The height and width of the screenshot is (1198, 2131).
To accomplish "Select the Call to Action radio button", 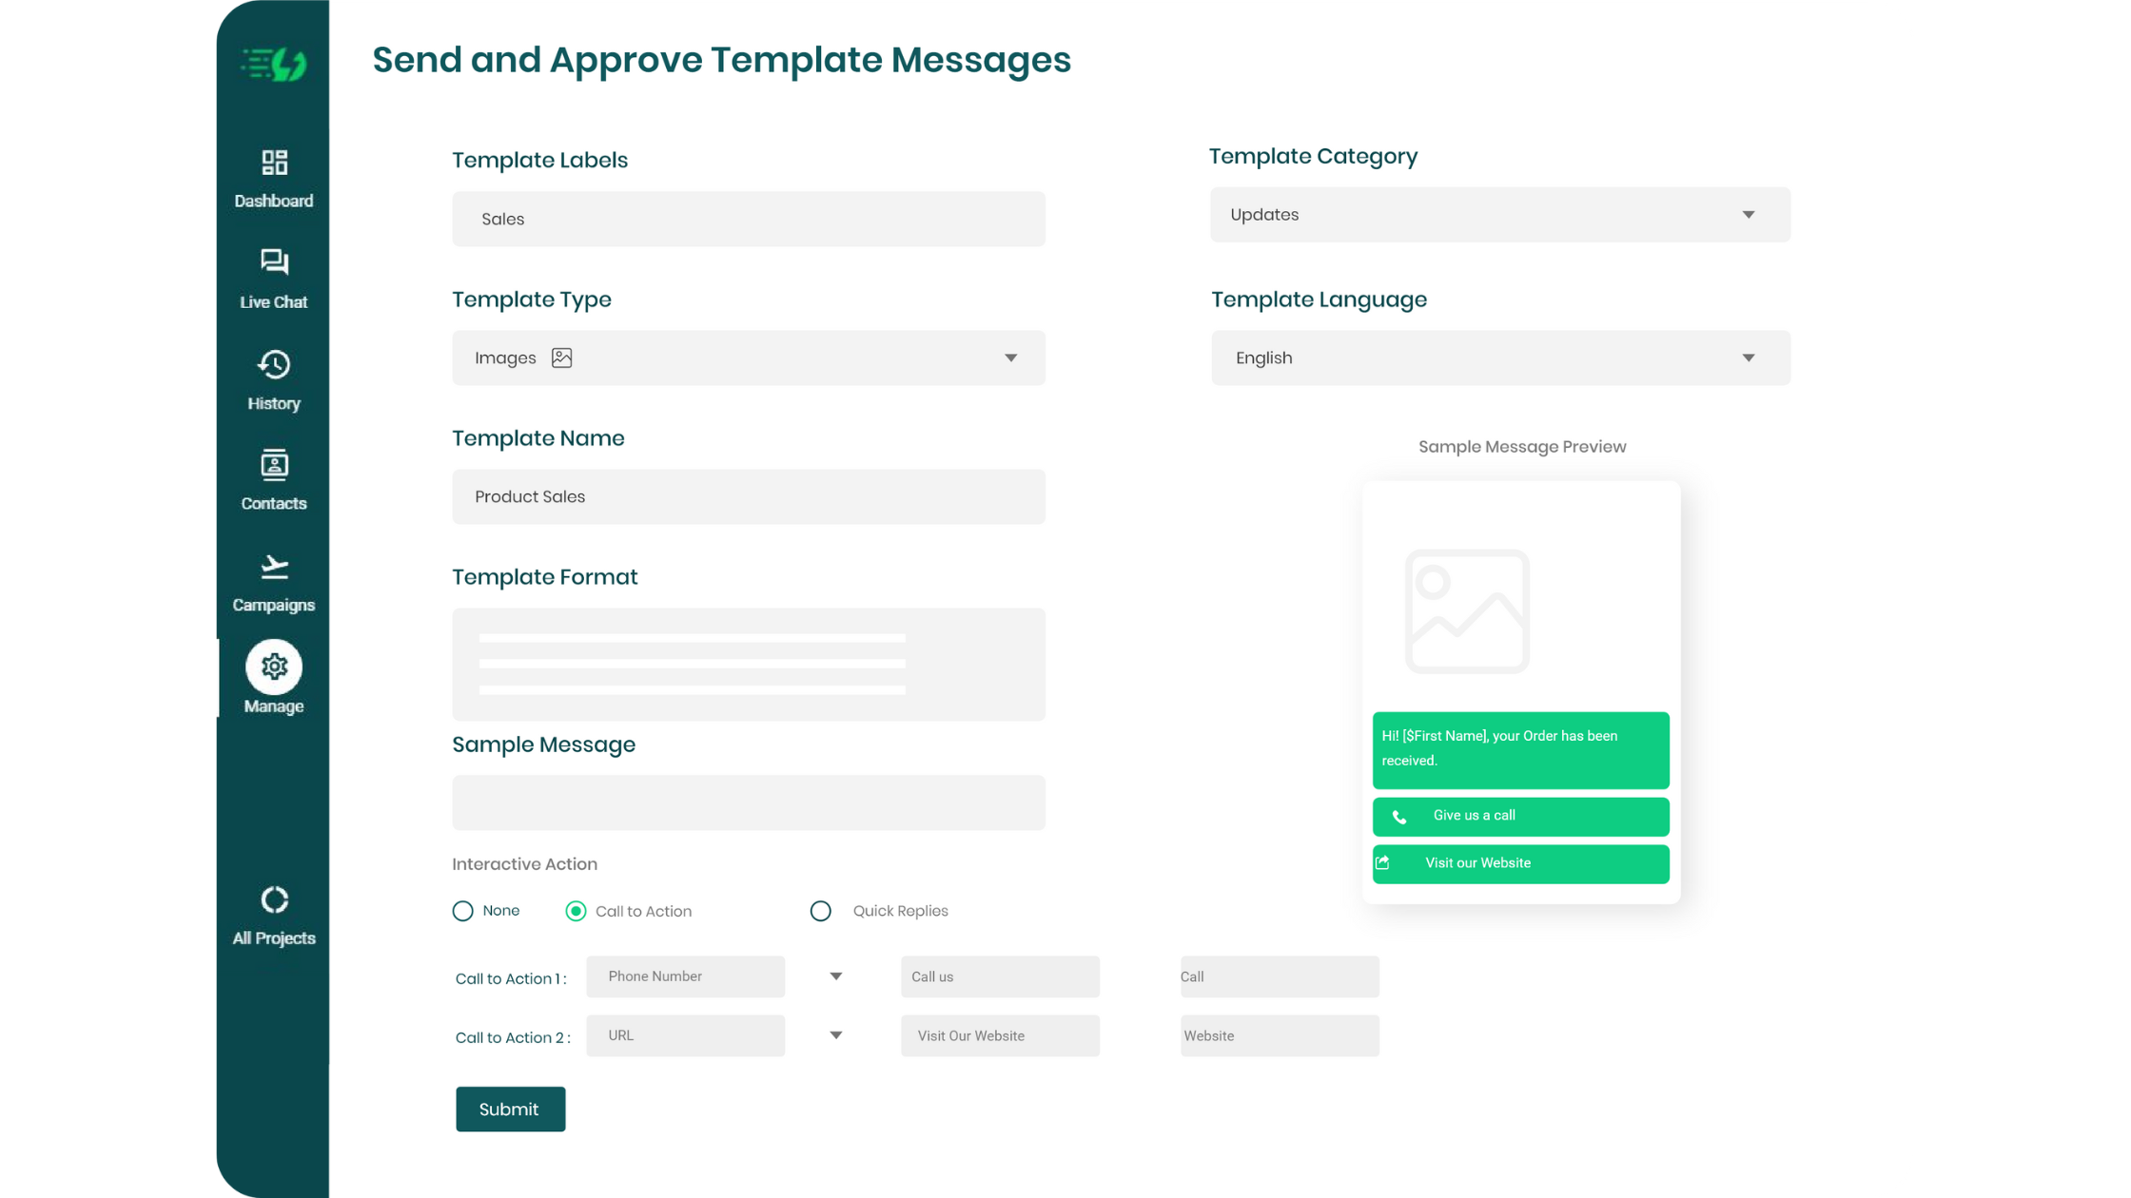I will coord(576,911).
